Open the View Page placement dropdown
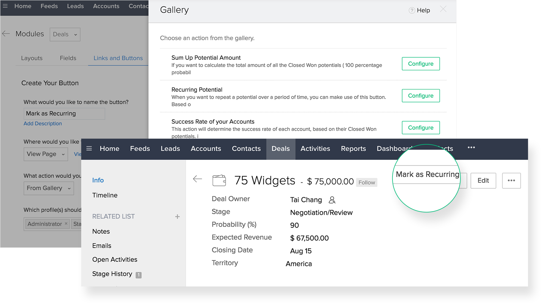The image size is (541, 303). coord(46,154)
